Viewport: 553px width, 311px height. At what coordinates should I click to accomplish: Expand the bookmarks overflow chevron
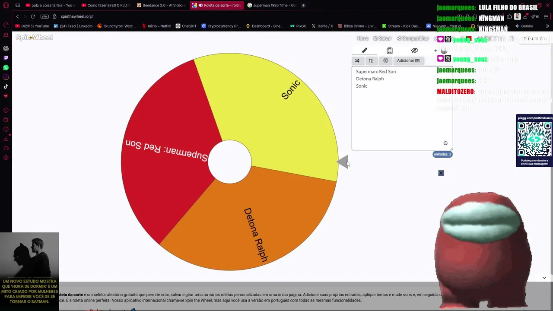click(x=548, y=26)
